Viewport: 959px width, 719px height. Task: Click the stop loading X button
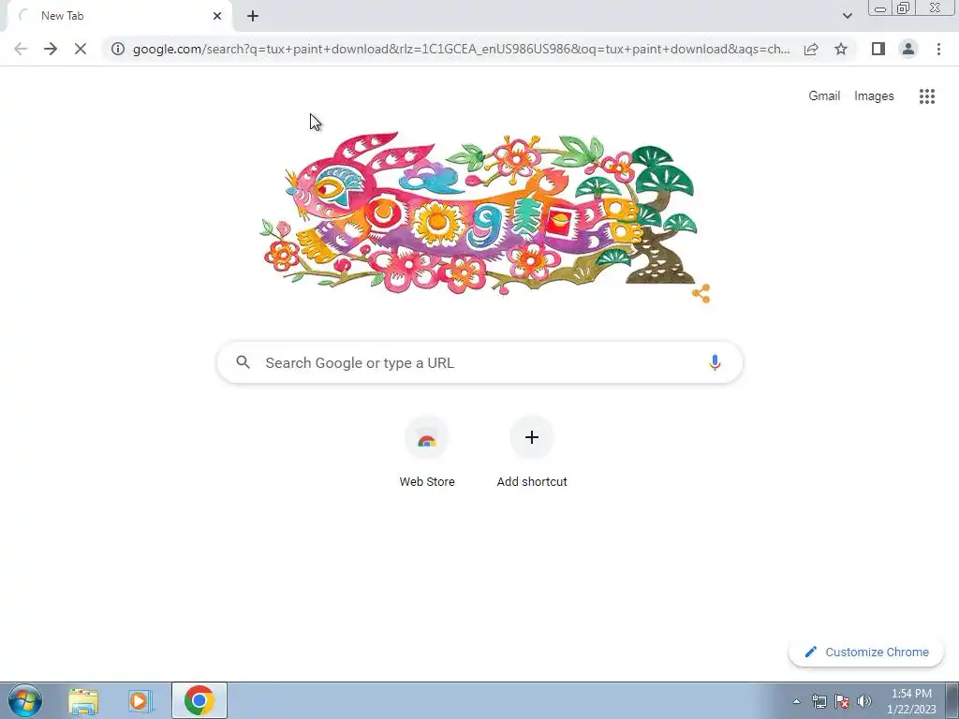tap(81, 49)
